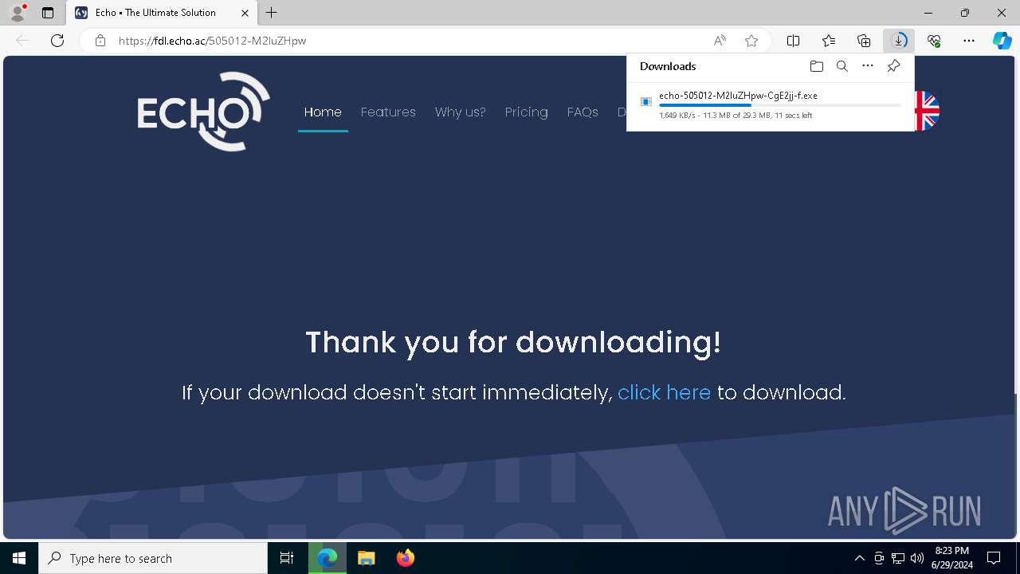Open volume control tray icon
The width and height of the screenshot is (1020, 574).
(917, 558)
